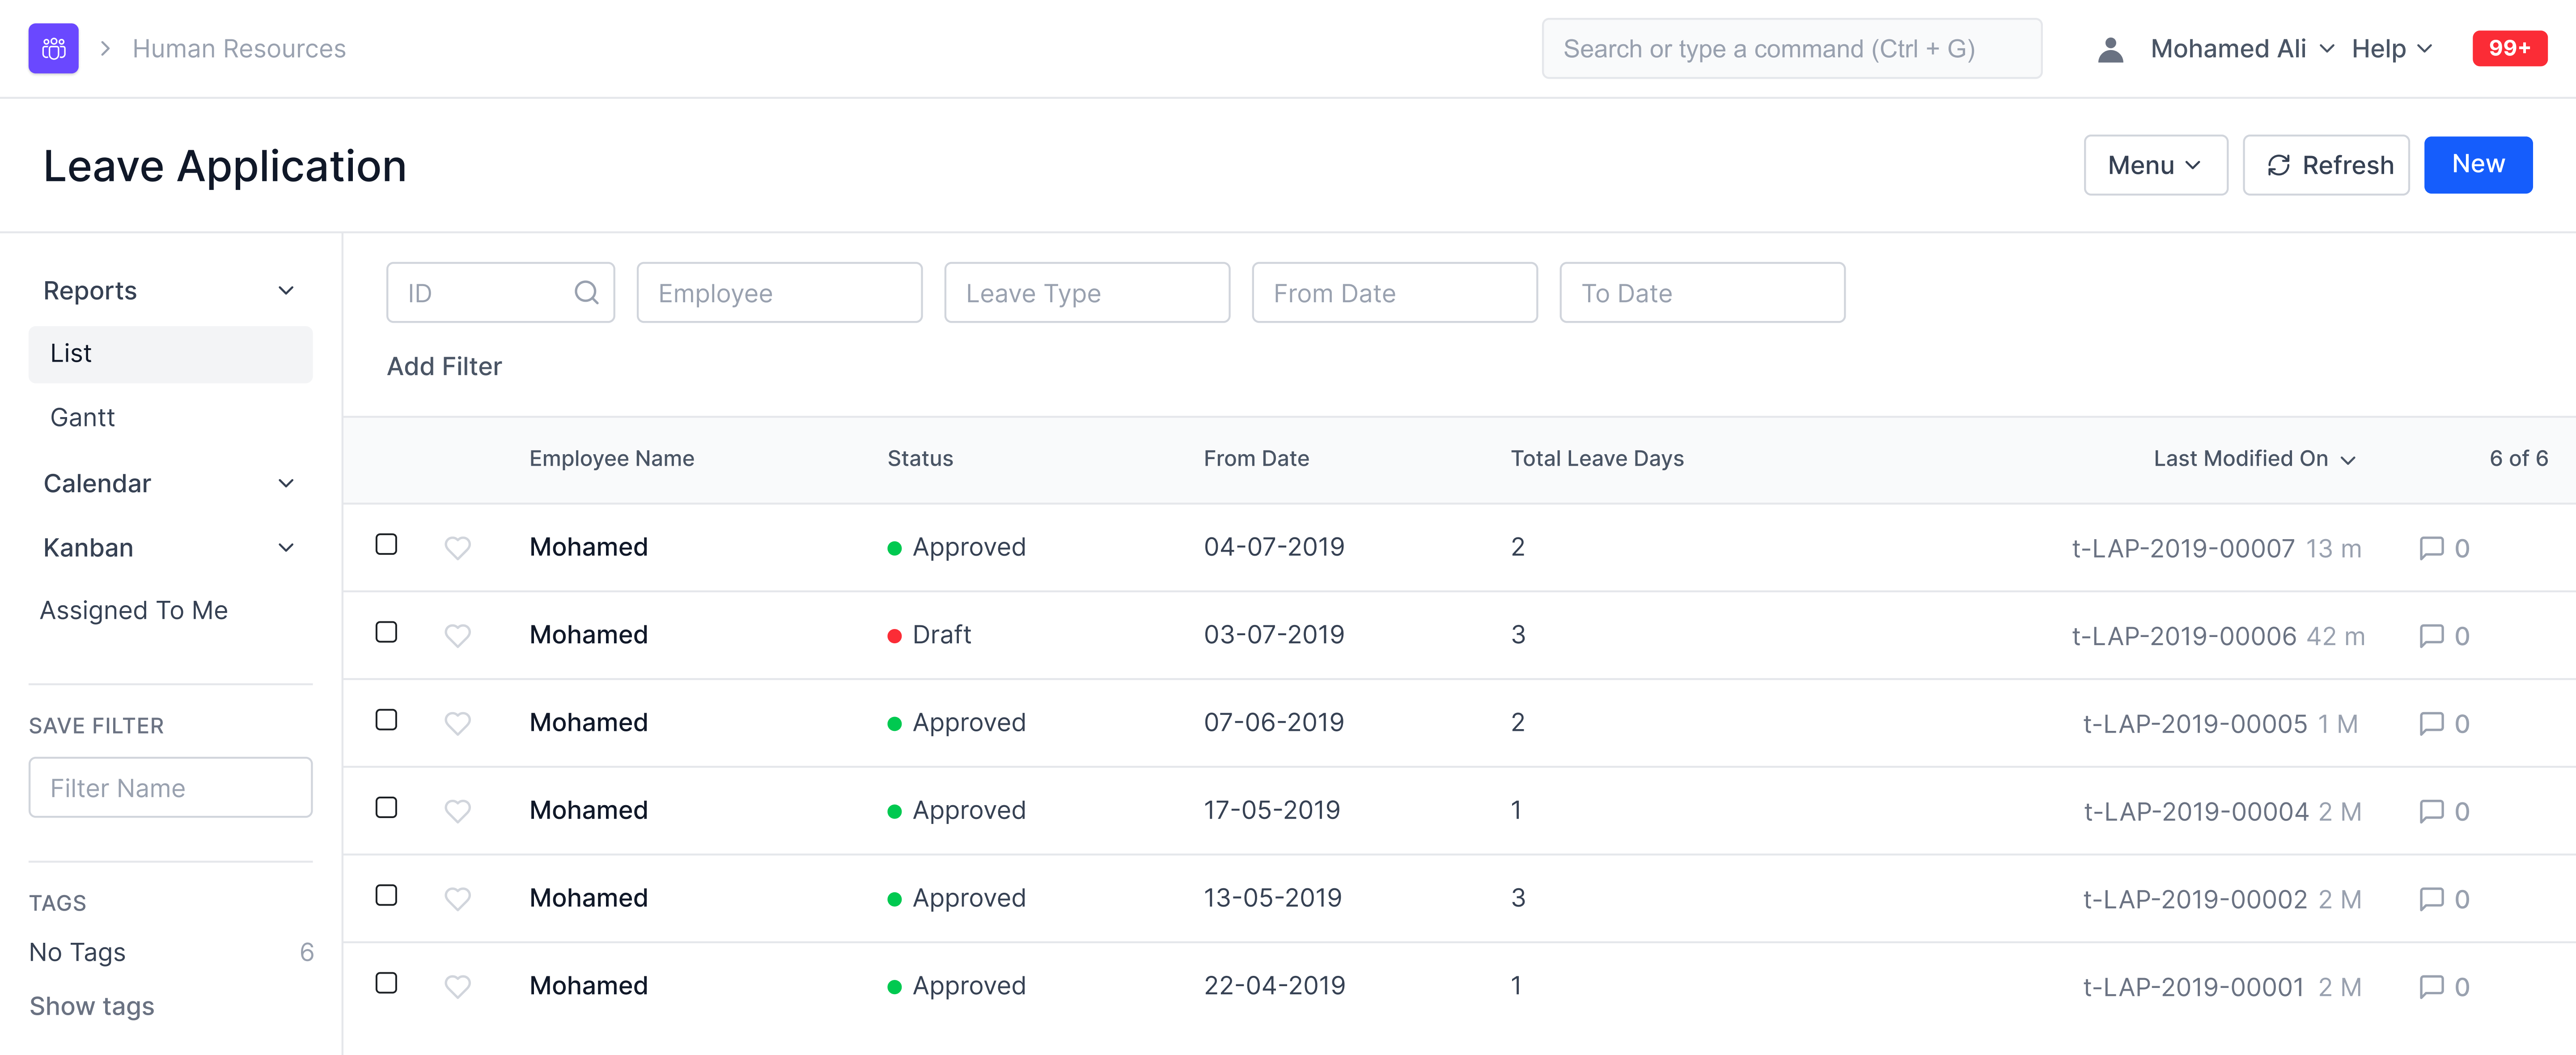Click the search magnifier in ID field
Screen dimensions: 2576x1055
coord(586,293)
